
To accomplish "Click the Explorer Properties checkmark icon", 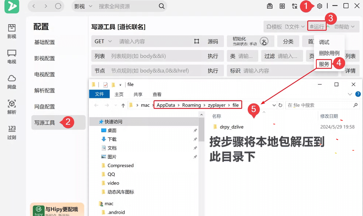I will click(105, 85).
